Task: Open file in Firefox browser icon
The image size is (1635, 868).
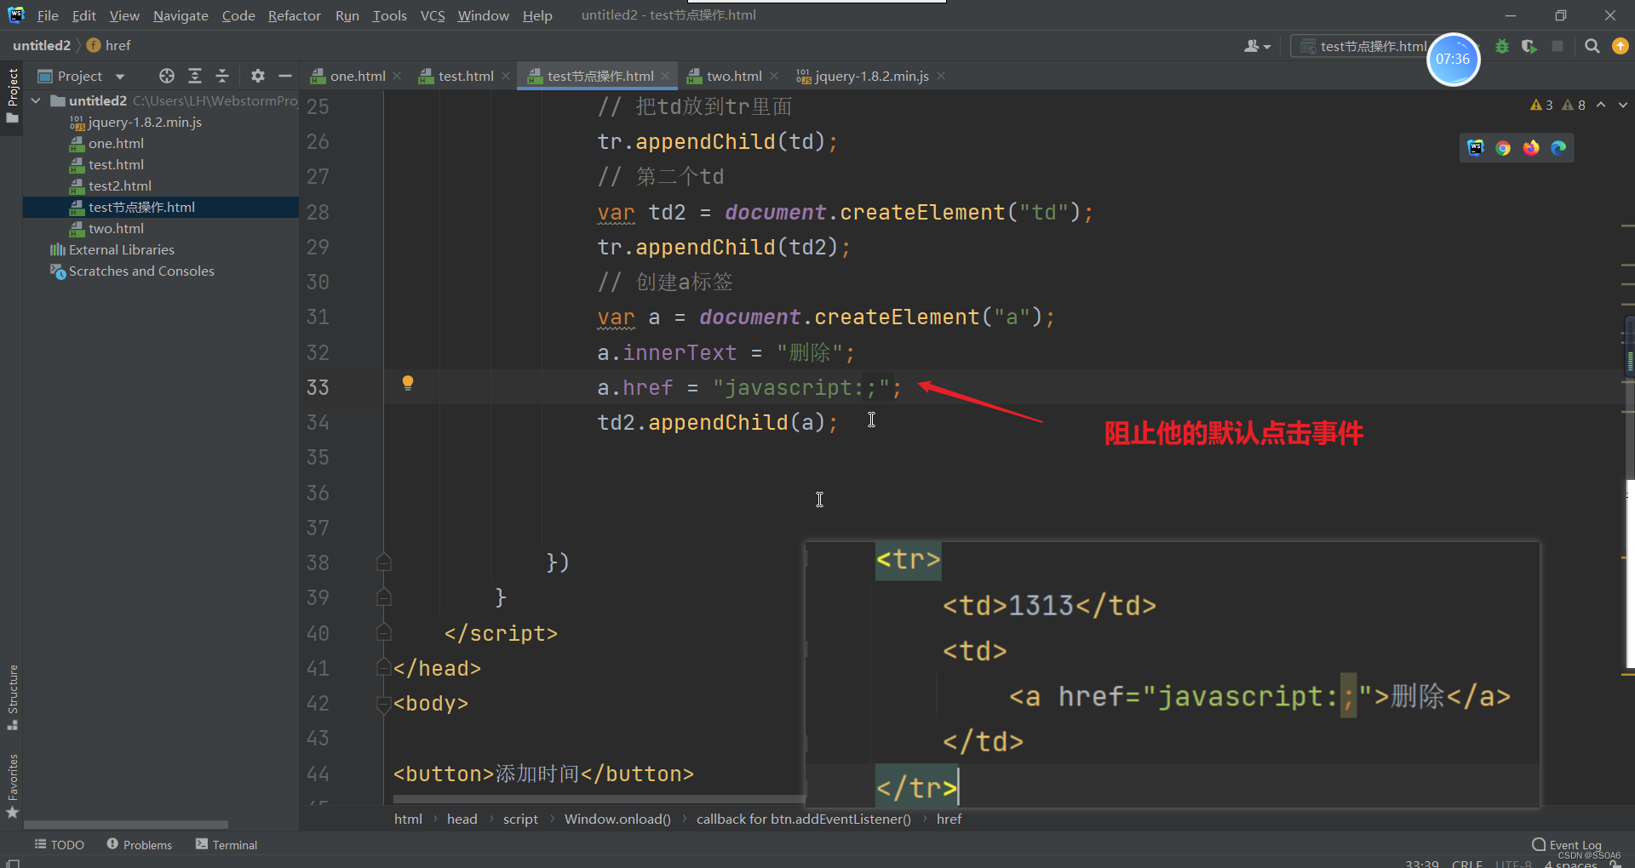Action: click(1531, 148)
